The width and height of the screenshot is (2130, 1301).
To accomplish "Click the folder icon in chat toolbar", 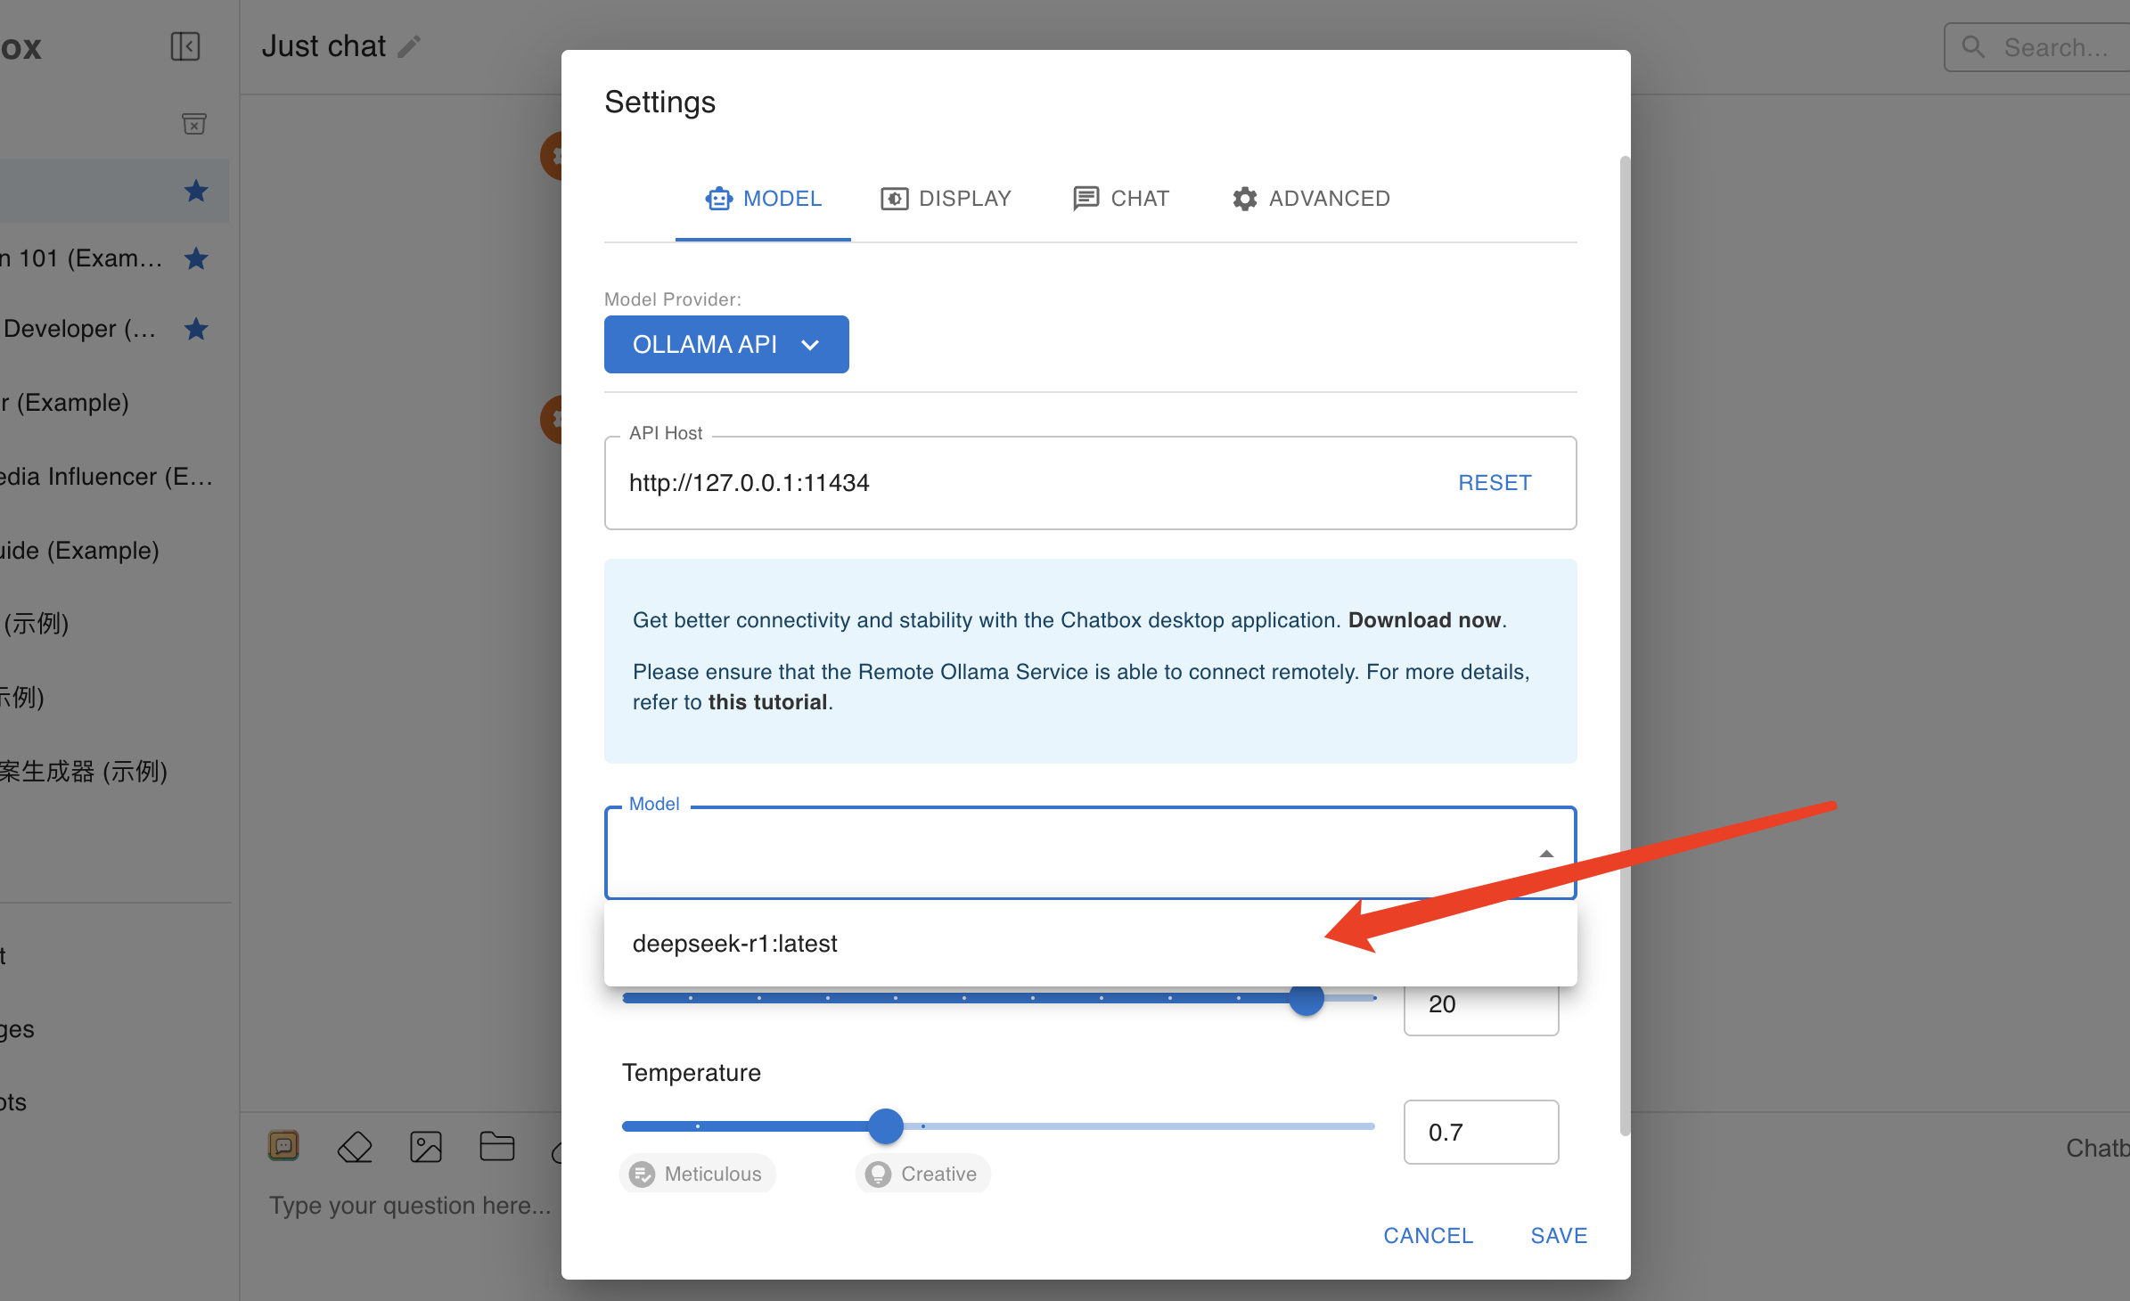I will pos(496,1147).
